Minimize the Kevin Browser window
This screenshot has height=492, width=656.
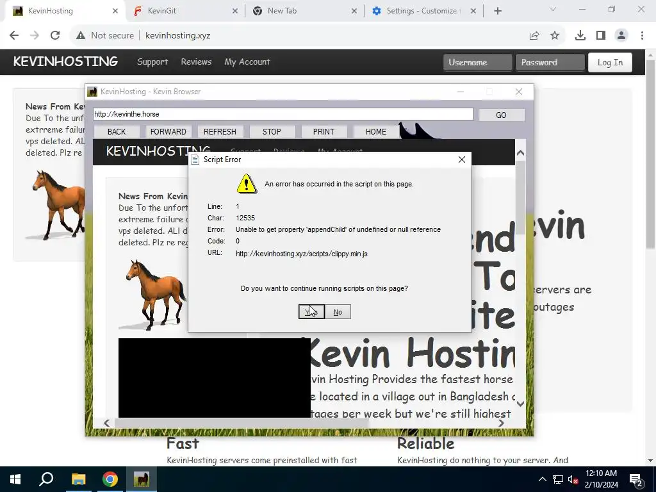pos(461,92)
